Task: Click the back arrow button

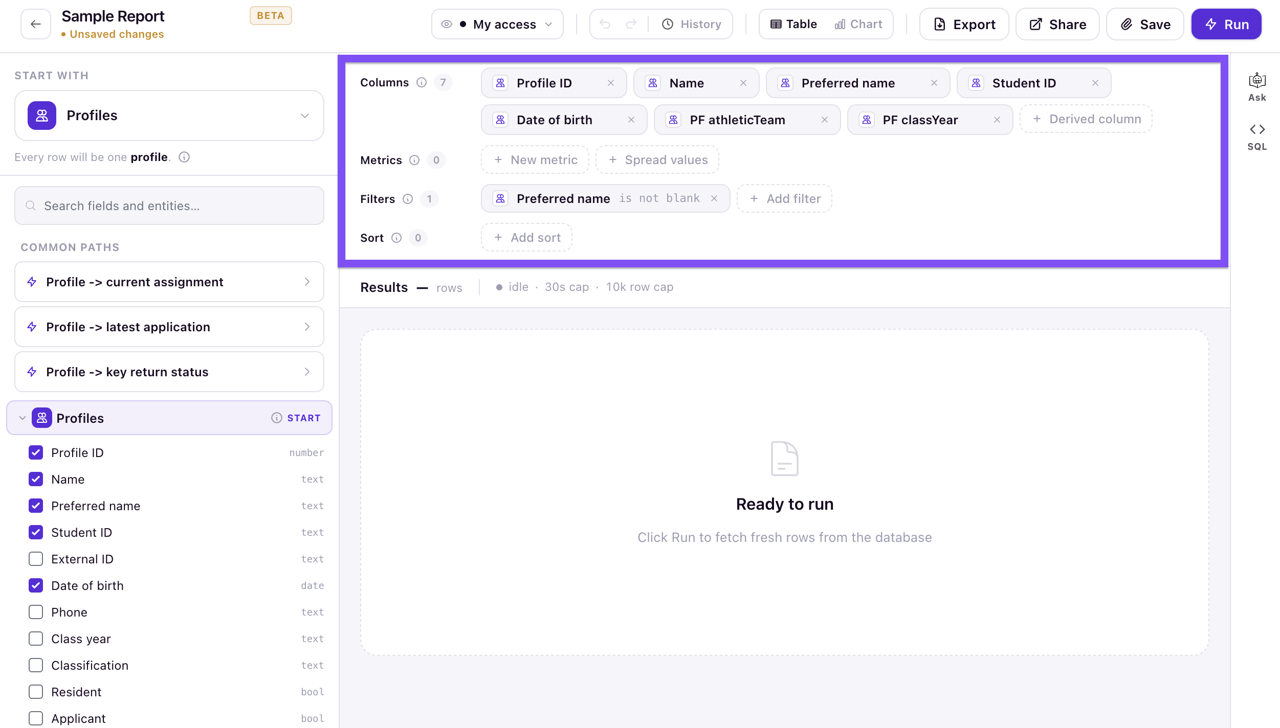Action: pyautogui.click(x=36, y=24)
